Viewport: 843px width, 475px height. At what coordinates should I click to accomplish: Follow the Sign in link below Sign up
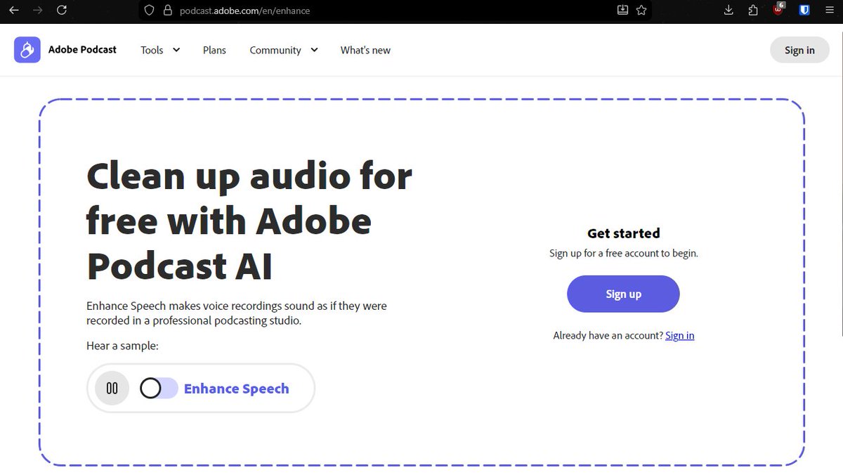(x=679, y=335)
